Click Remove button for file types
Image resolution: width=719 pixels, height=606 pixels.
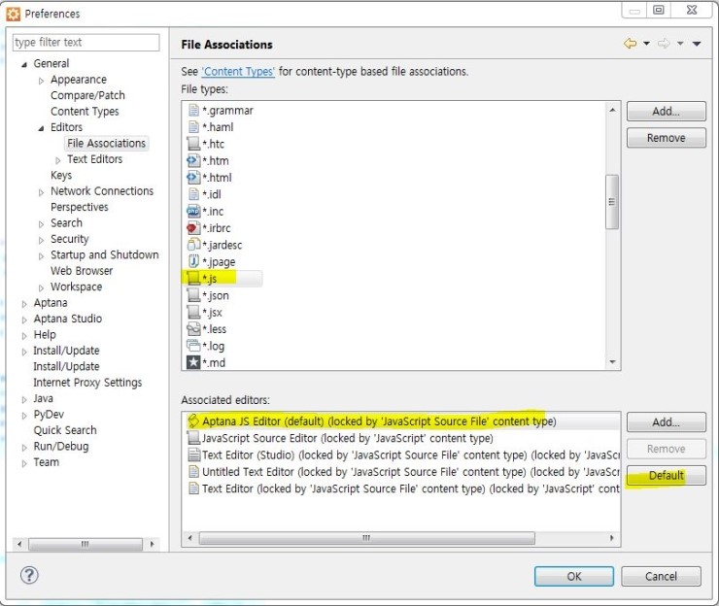point(667,138)
